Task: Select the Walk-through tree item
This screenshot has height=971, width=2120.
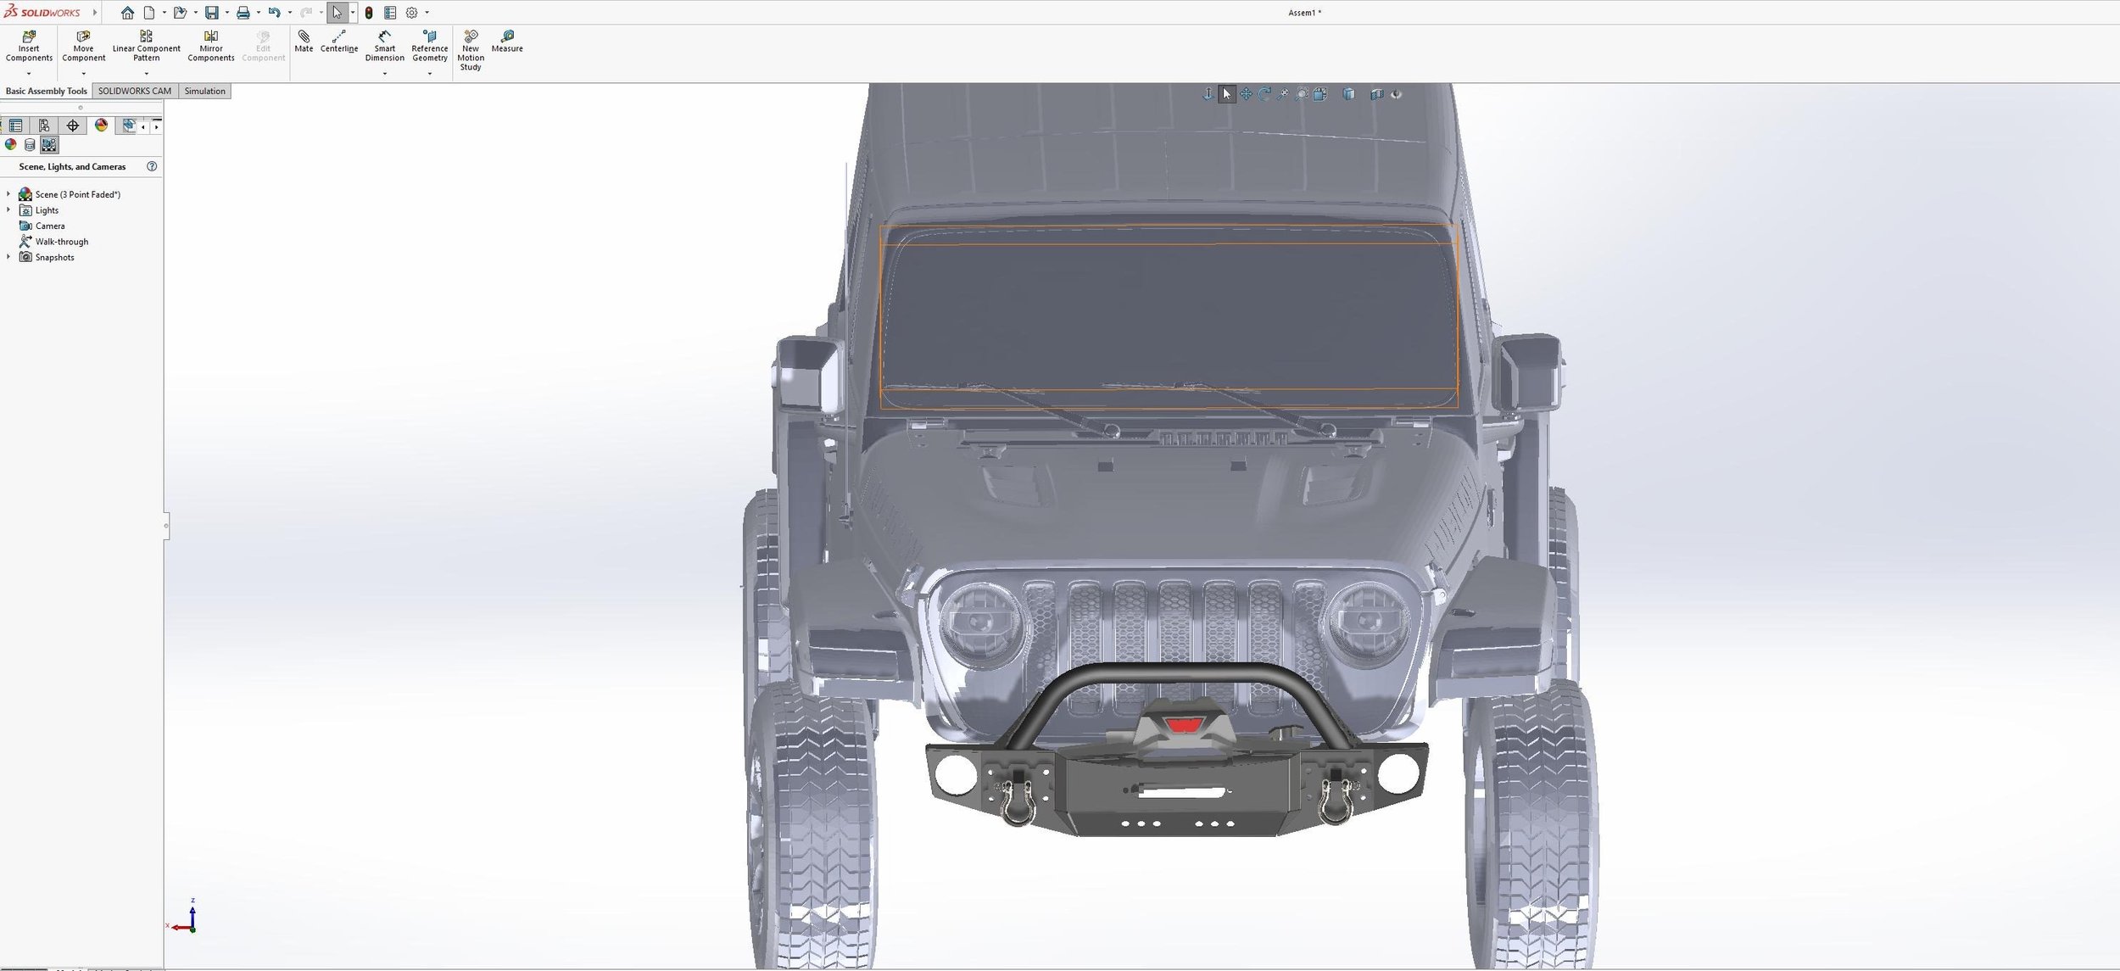Action: (x=61, y=242)
